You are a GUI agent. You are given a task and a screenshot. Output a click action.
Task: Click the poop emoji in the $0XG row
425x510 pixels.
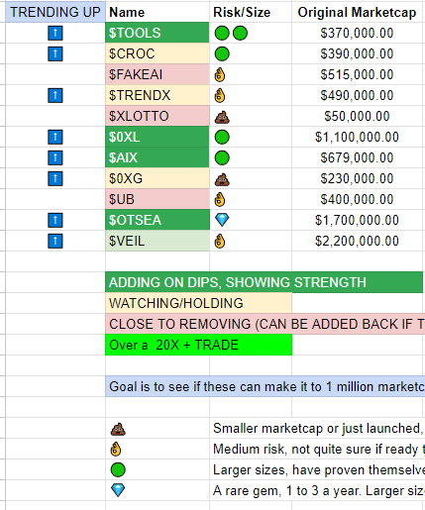pyautogui.click(x=222, y=179)
